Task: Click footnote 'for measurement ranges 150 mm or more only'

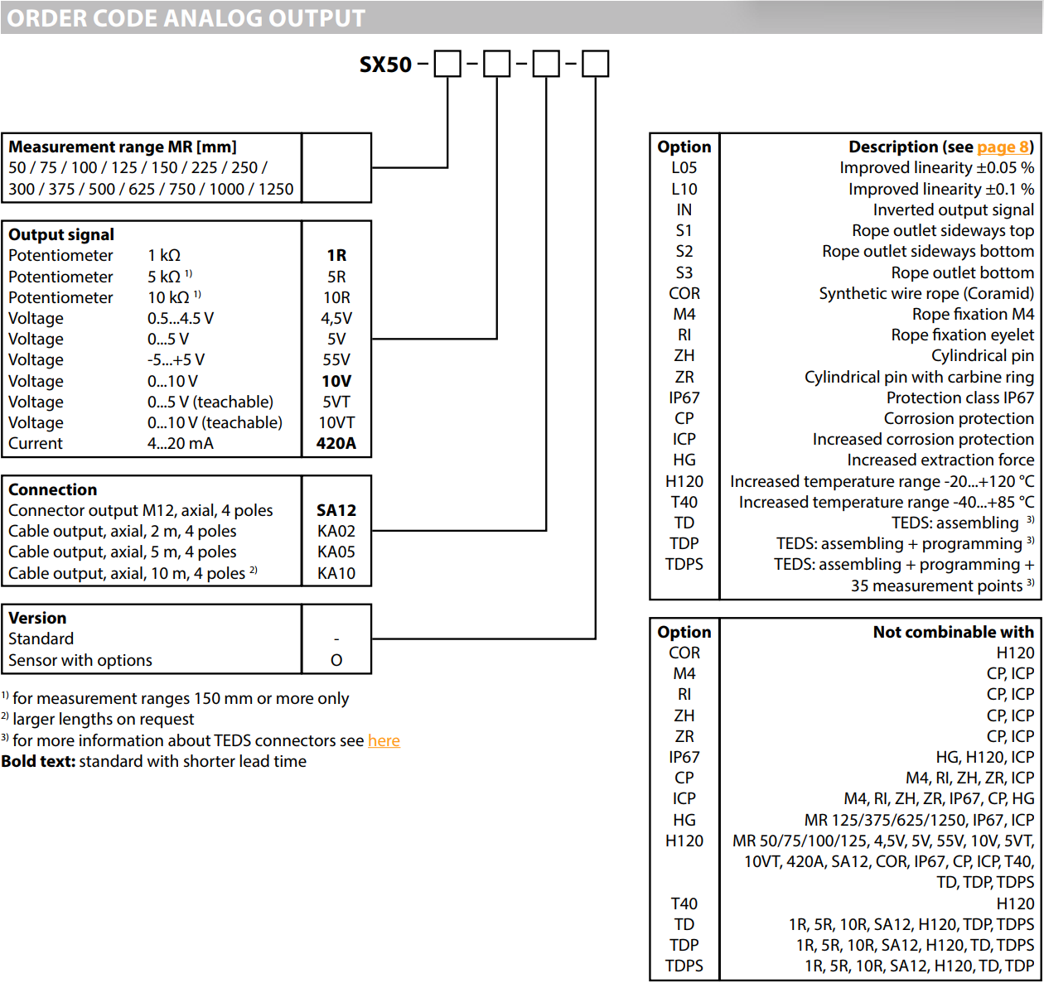Action: (181, 698)
